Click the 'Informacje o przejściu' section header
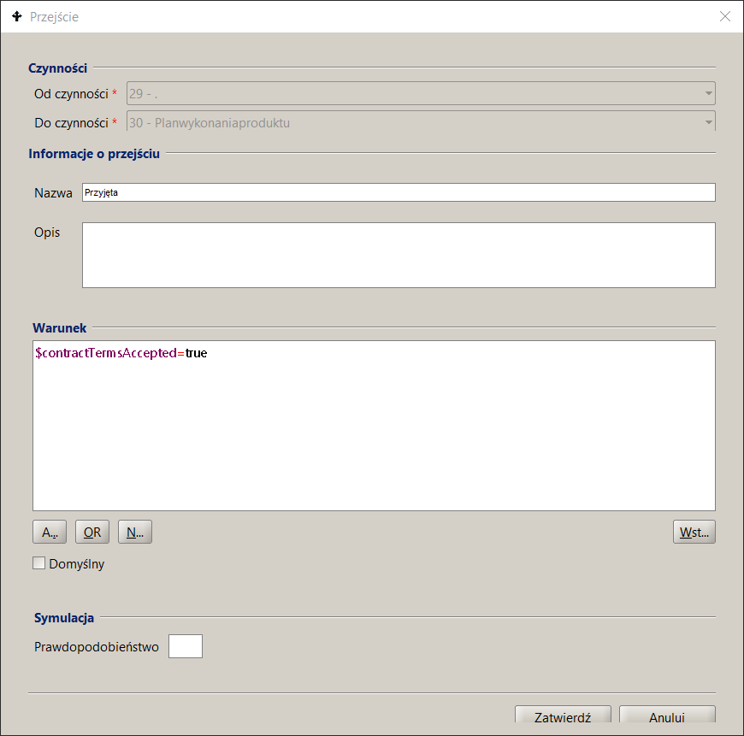Image resolution: width=744 pixels, height=736 pixels. (94, 154)
